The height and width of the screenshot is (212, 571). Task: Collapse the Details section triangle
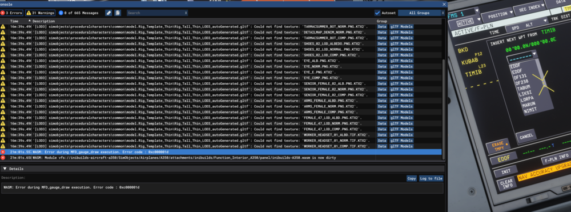click(5, 169)
